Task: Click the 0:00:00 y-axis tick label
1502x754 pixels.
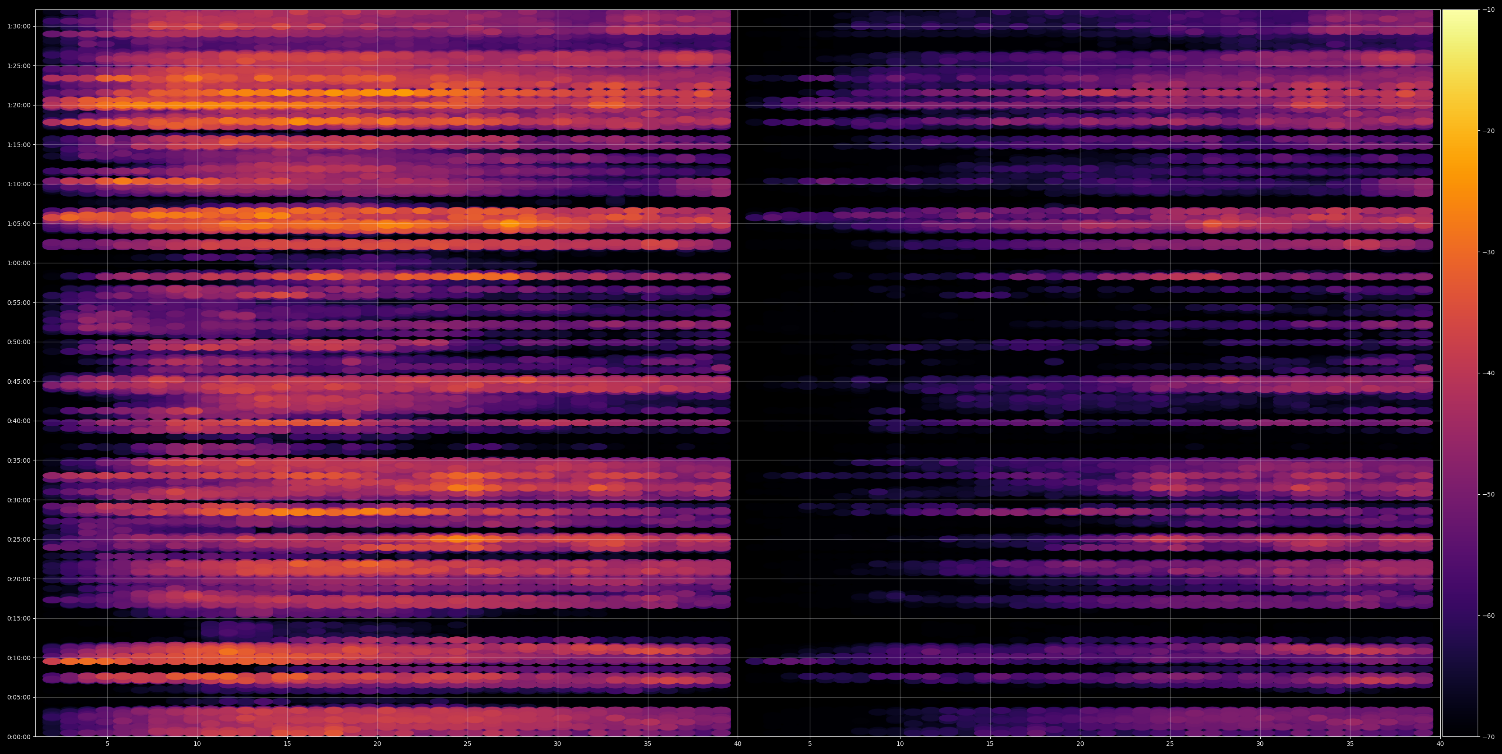Action: [x=19, y=736]
